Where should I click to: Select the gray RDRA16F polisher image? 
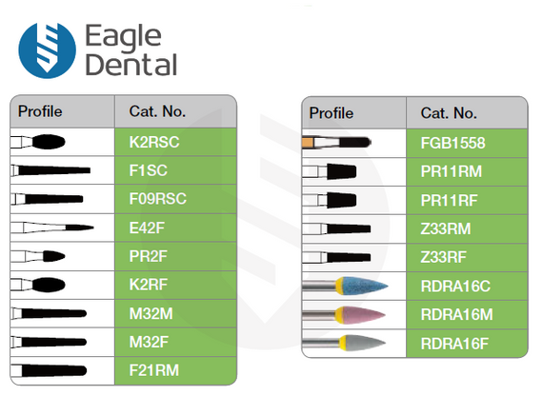click(344, 343)
